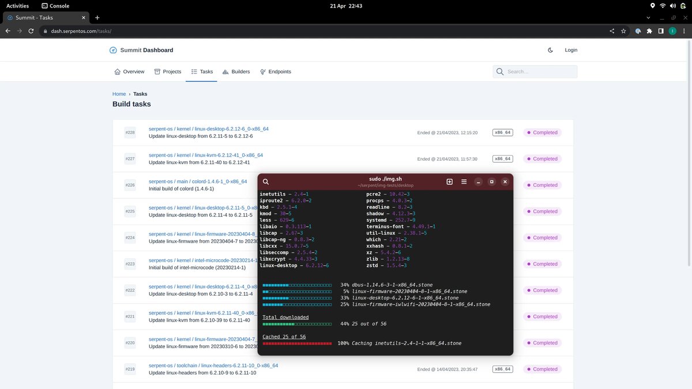Click the location indicator in top bar
This screenshot has height=389, width=692.
point(652,6)
